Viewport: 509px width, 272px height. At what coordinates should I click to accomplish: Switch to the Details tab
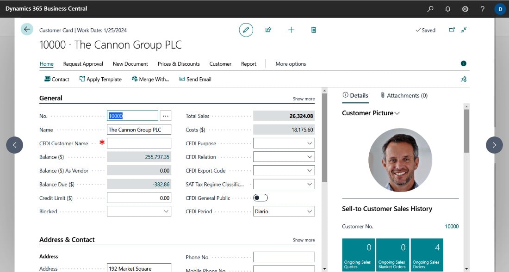point(355,95)
